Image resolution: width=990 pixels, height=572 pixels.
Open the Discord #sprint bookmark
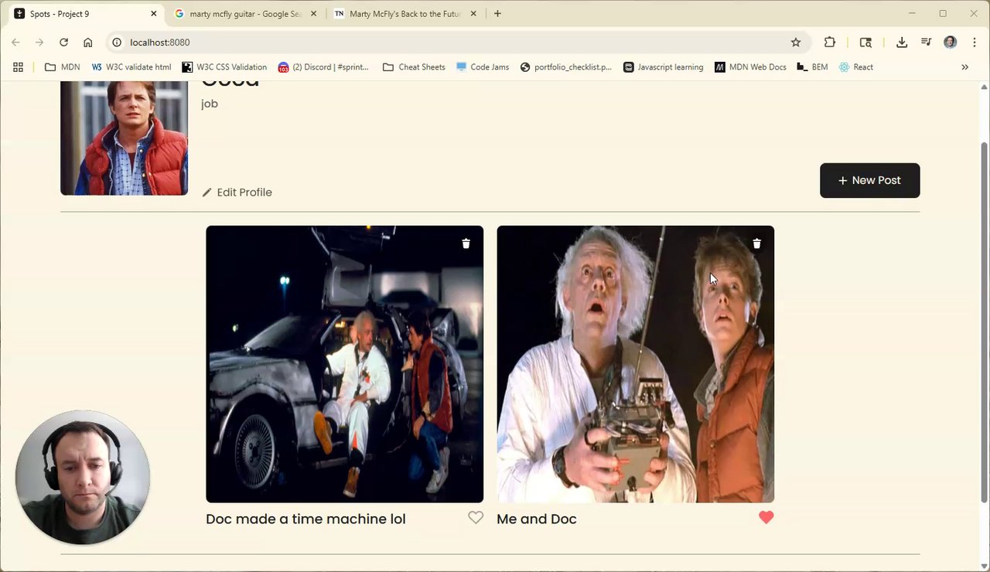coord(323,67)
